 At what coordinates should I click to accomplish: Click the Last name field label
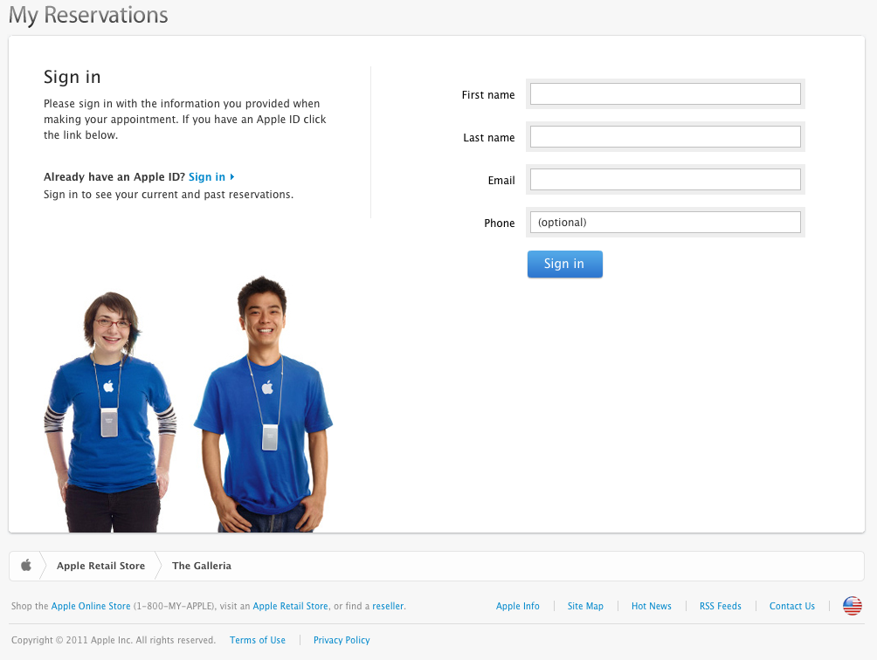(488, 137)
